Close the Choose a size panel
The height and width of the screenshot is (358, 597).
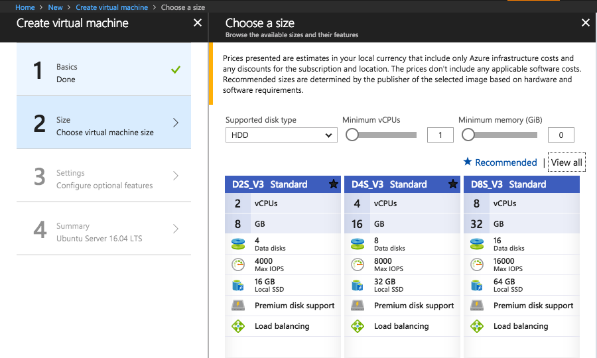click(x=585, y=23)
